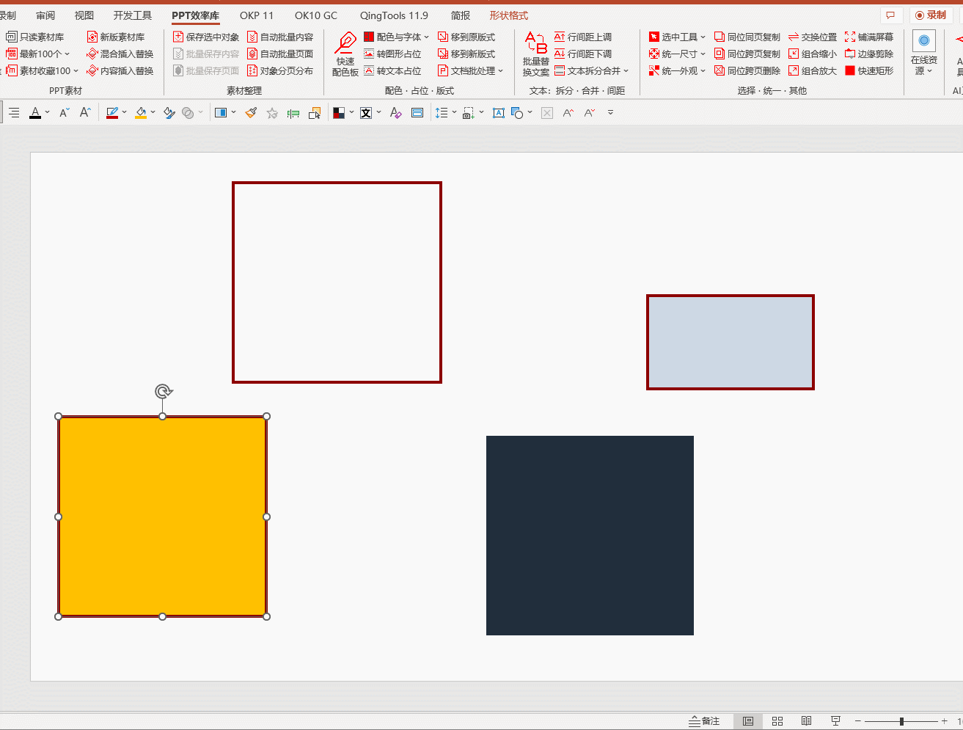Expand 素材收藏100 dropdown

pos(76,70)
